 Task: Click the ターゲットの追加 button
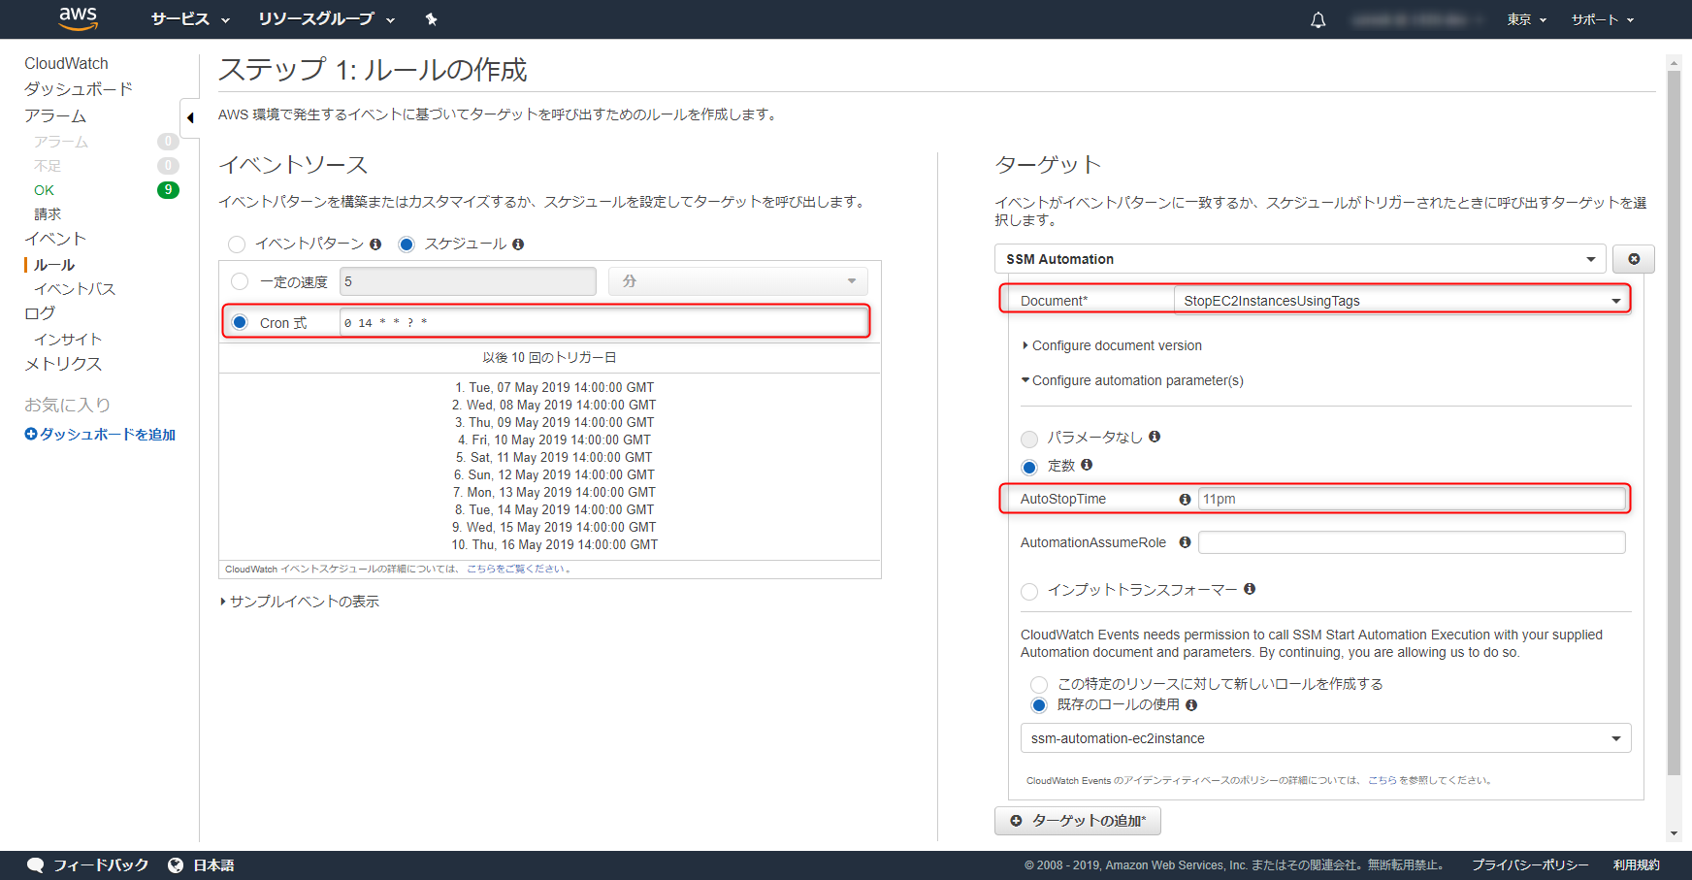(1078, 821)
